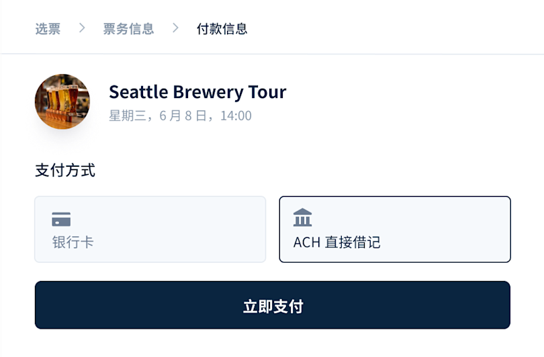The height and width of the screenshot is (357, 544).
Task: Click the first breadcrumb chevron arrow
Action: click(x=82, y=28)
